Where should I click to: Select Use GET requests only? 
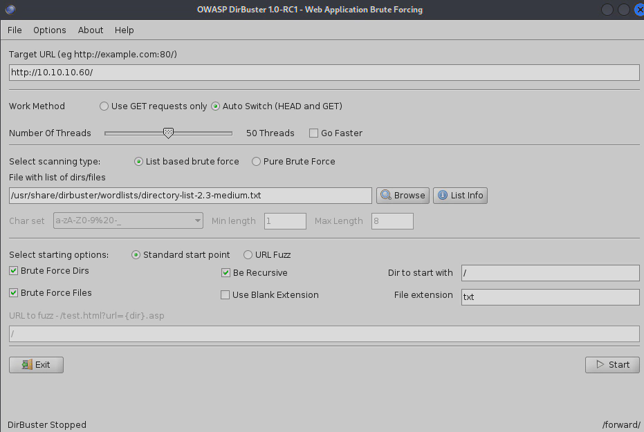104,106
